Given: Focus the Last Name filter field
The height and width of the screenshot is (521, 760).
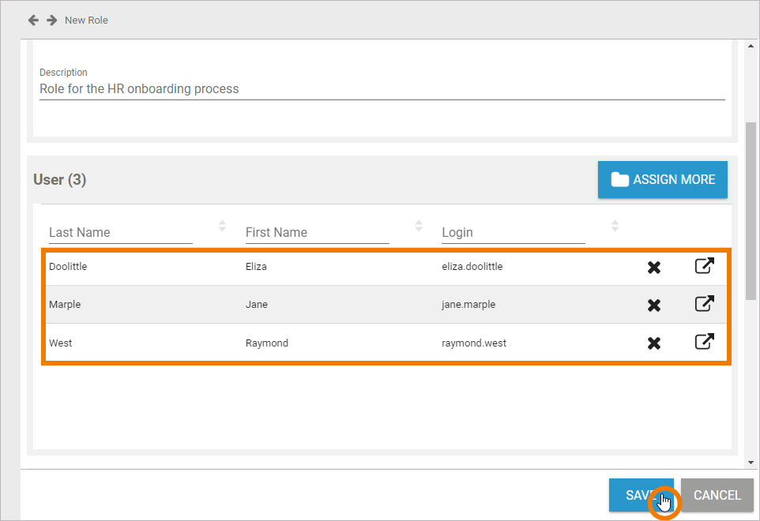Looking at the screenshot, I should coord(120,233).
